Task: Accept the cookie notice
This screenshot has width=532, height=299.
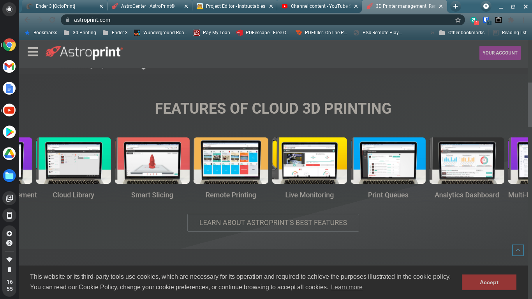Action: point(489,282)
